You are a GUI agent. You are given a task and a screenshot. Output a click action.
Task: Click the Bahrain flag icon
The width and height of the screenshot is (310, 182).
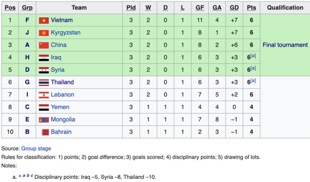click(44, 132)
